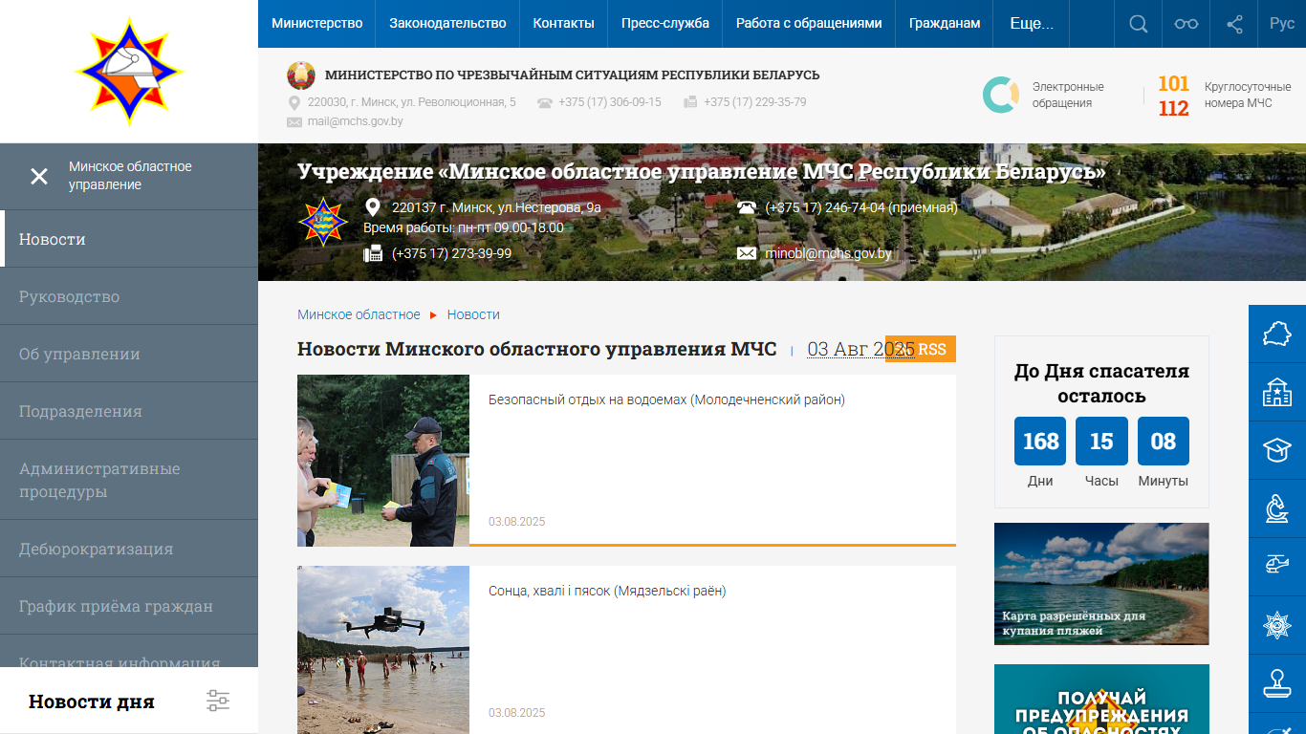The image size is (1306, 734).
Task: Open the Пресс-служба menu
Action: (665, 24)
